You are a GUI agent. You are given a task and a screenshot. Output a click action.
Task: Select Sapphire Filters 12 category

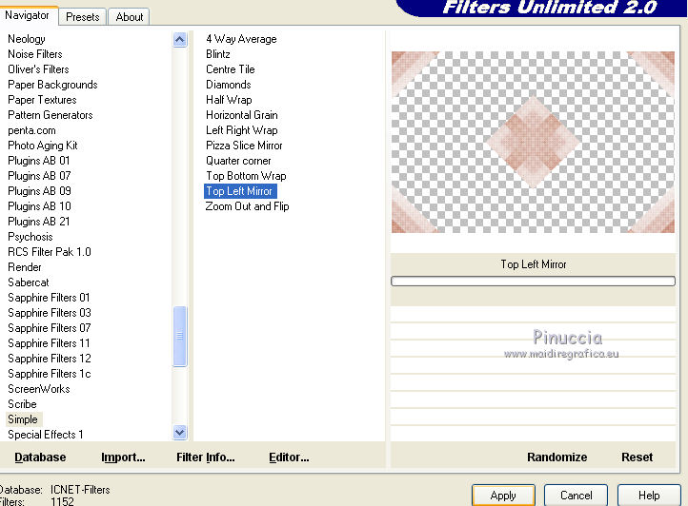50,359
